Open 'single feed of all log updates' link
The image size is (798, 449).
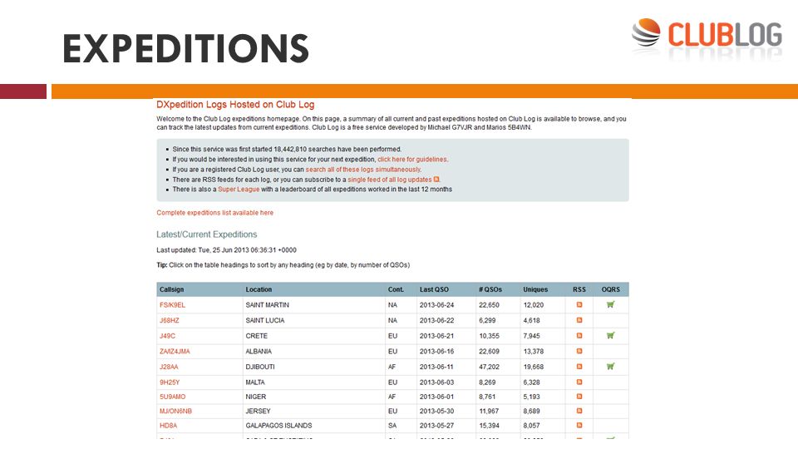click(389, 180)
